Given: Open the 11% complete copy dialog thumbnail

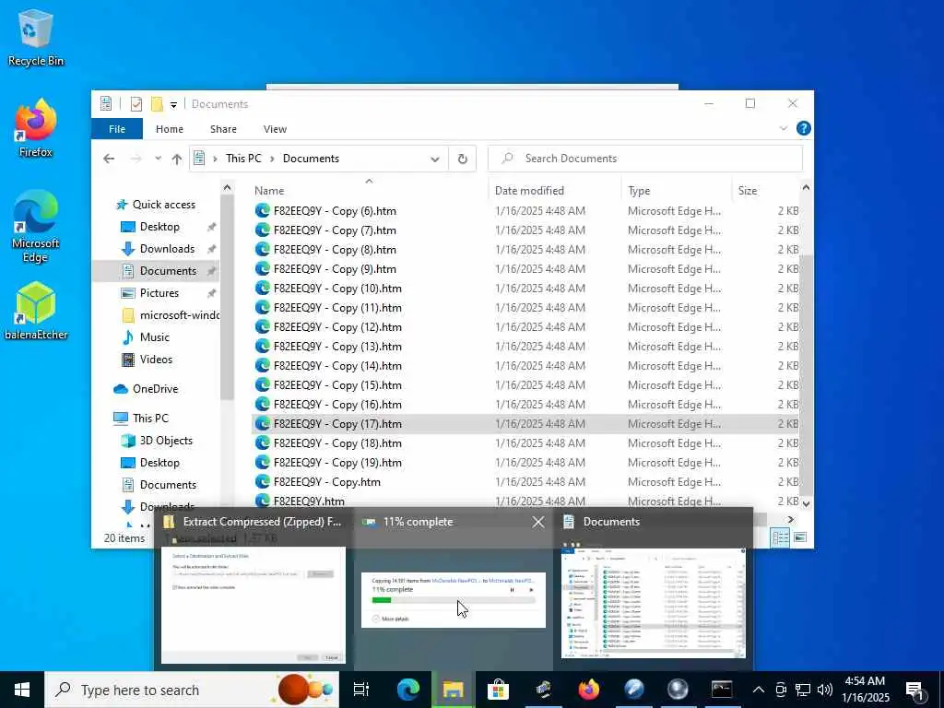Looking at the screenshot, I should click(x=454, y=600).
